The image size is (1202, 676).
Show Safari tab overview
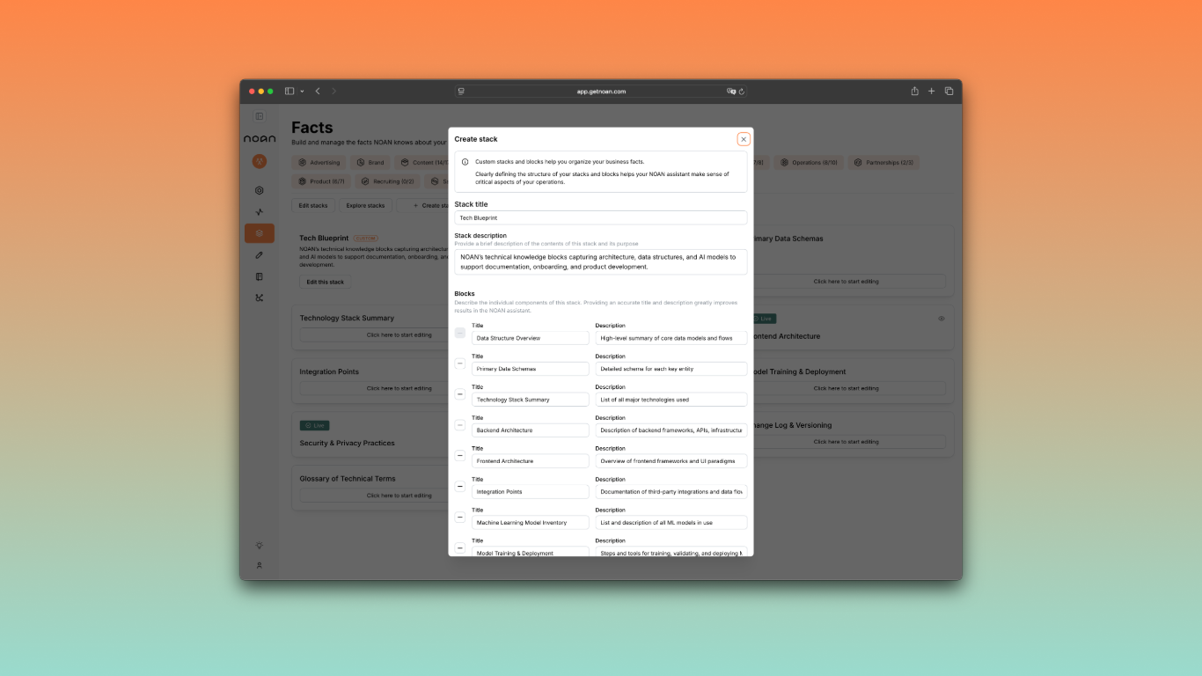[949, 91]
